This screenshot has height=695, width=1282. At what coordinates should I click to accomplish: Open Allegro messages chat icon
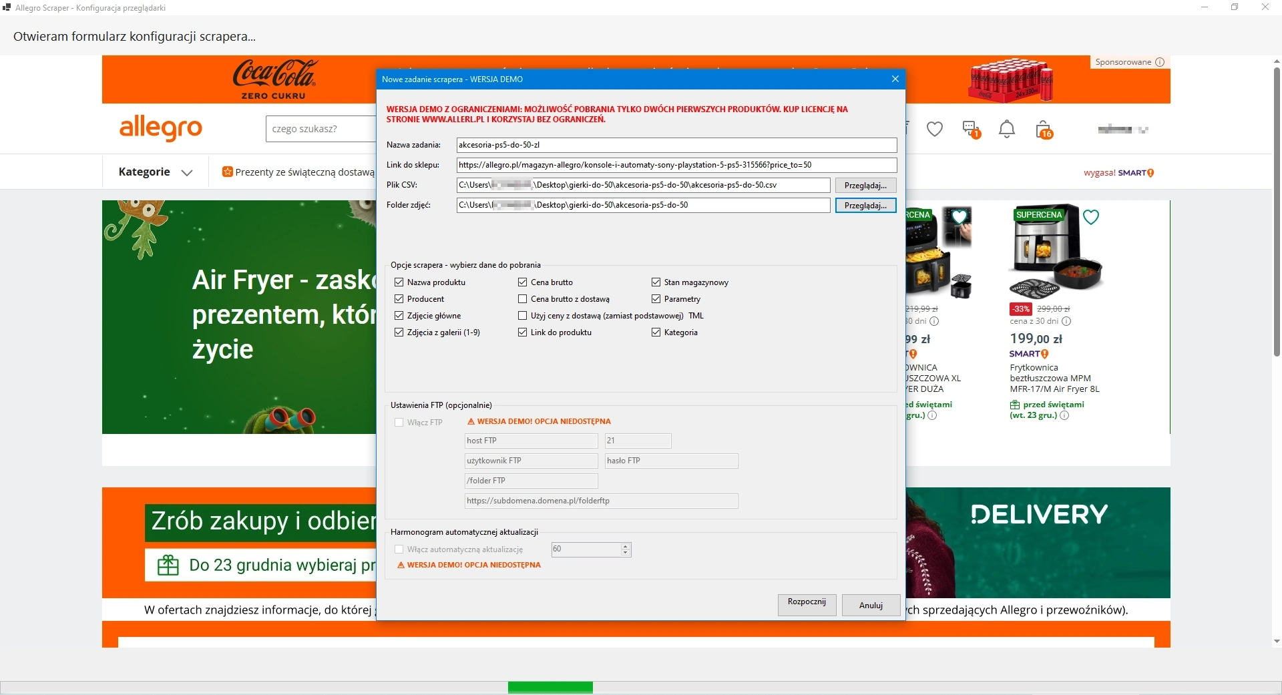[970, 129]
